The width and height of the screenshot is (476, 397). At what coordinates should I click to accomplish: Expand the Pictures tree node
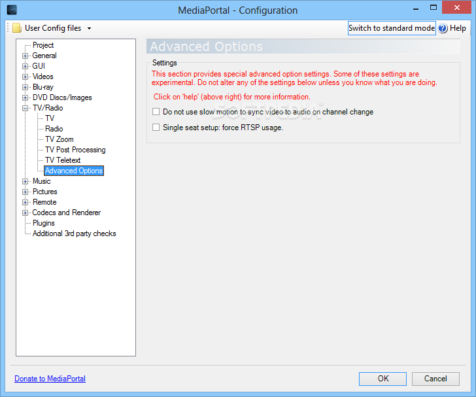pos(25,192)
